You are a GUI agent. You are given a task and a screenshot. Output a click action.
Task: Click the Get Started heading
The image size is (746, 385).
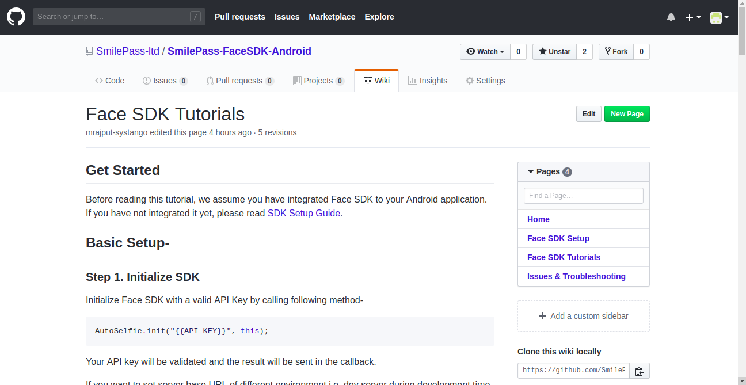pos(123,170)
